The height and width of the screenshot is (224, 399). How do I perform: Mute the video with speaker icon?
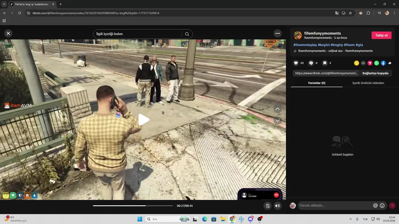pyautogui.click(x=277, y=206)
